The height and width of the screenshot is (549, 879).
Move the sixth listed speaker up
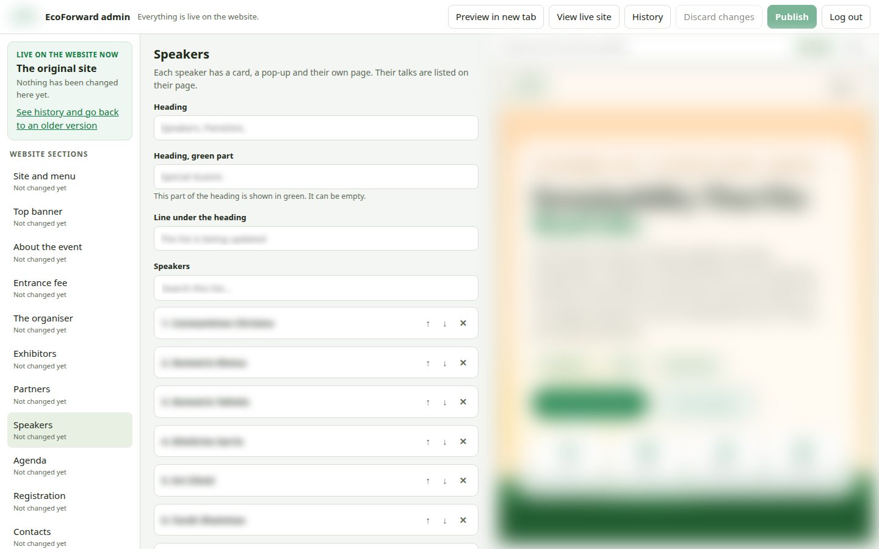click(428, 520)
